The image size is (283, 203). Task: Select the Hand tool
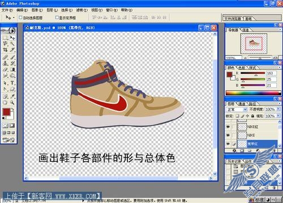click(x=5, y=103)
